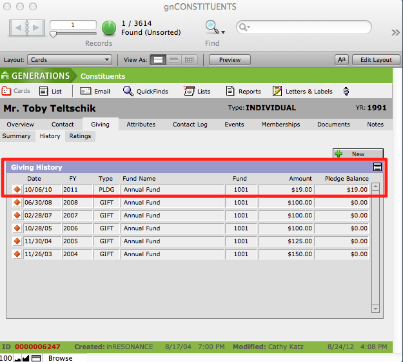Expand the toolbar overflow chevron

[395, 32]
